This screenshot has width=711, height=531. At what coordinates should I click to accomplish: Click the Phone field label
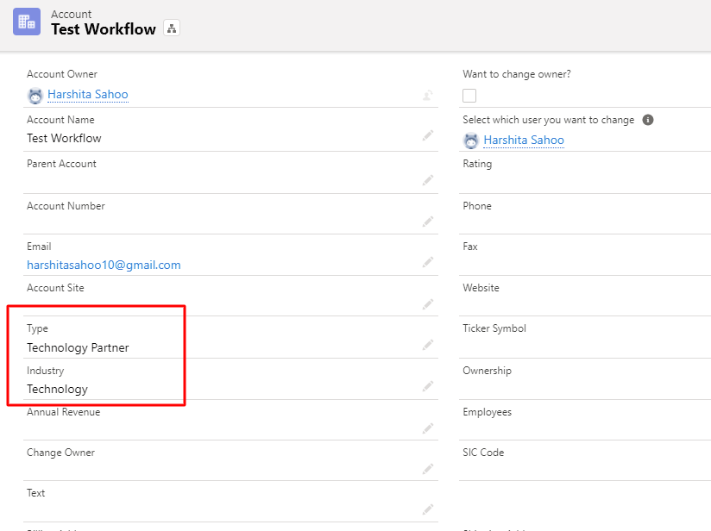coord(477,206)
